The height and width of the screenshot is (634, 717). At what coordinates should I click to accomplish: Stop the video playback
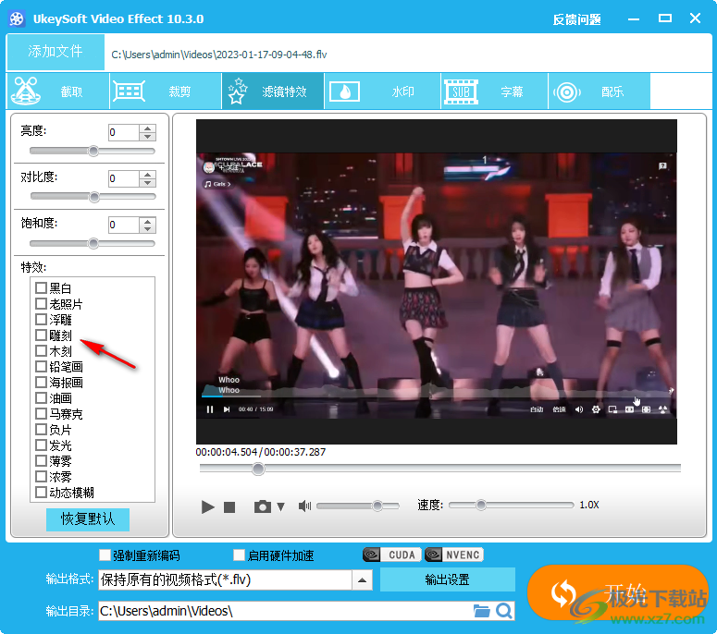(x=229, y=507)
